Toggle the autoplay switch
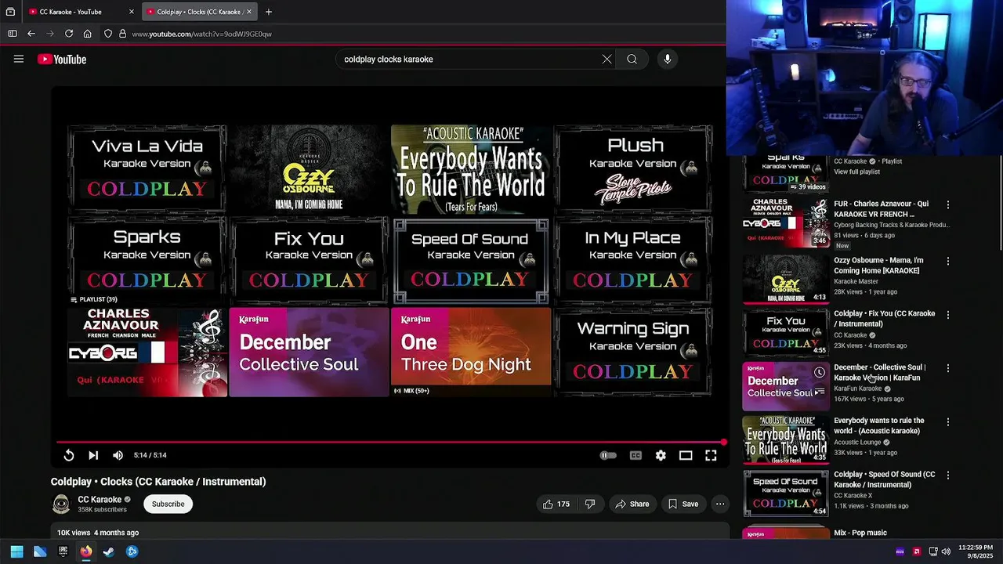The width and height of the screenshot is (1003, 564). (608, 455)
